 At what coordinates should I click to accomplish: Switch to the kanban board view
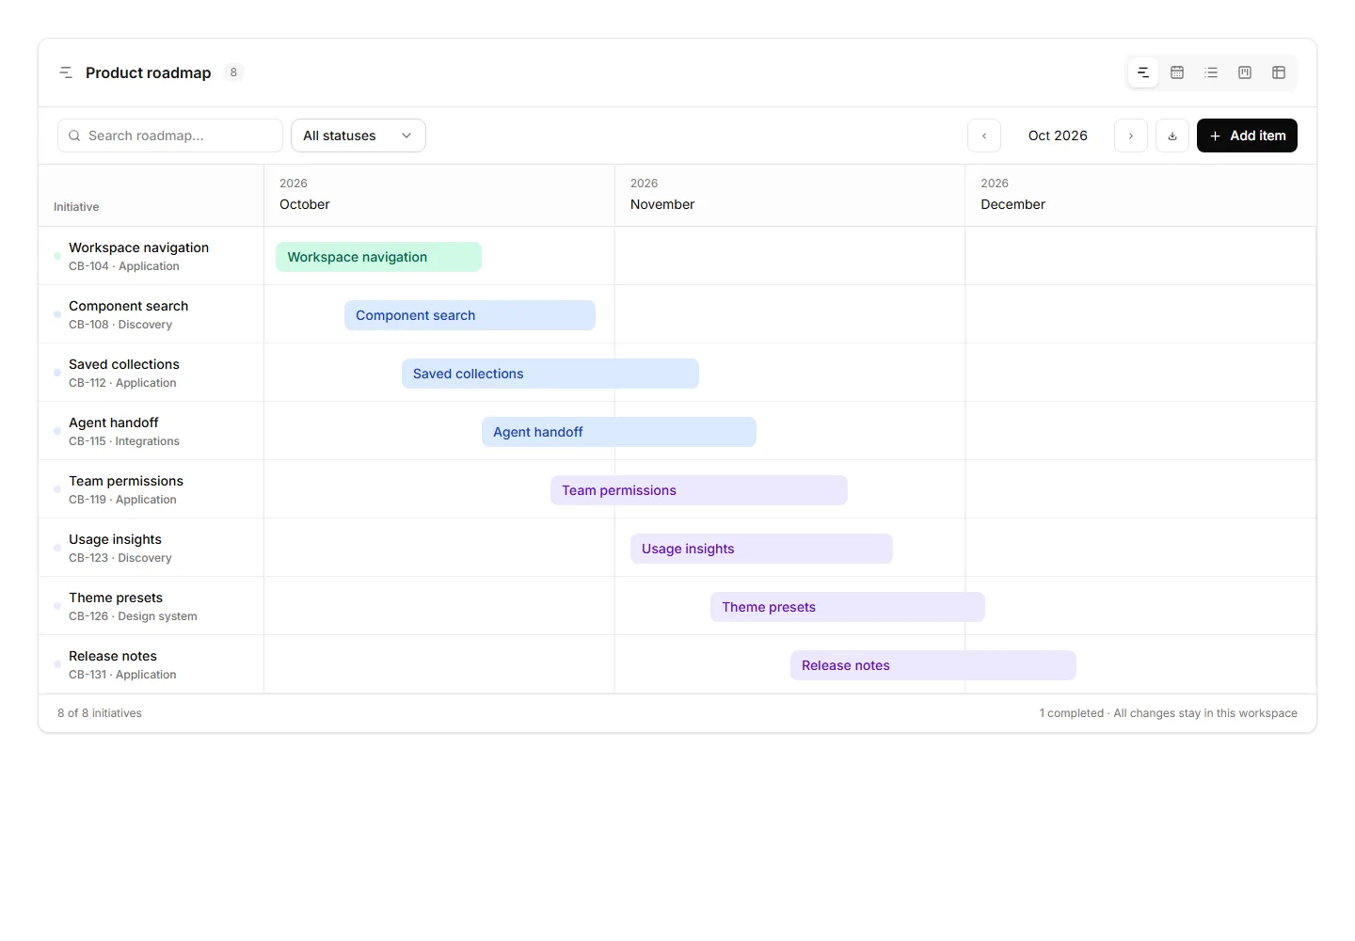point(1245,72)
